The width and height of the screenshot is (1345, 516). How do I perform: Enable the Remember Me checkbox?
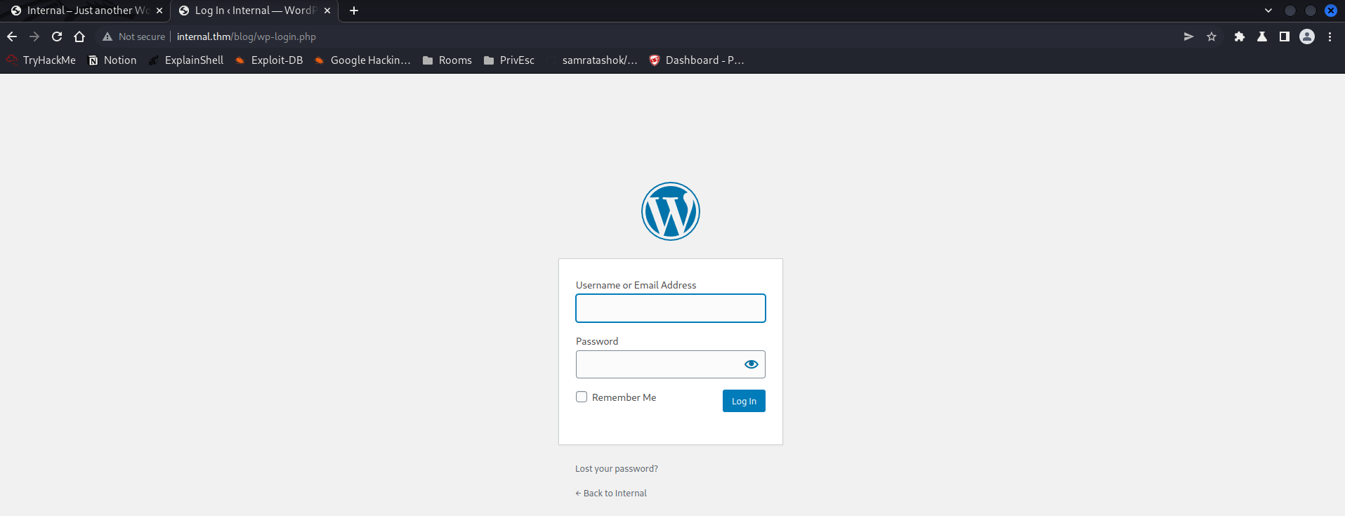582,397
